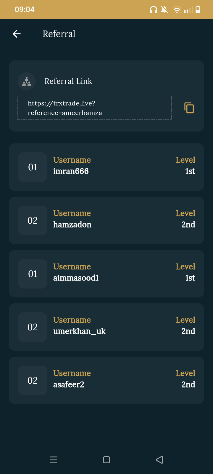Tap the muted notification bell icon
This screenshot has height=474, width=213.
(164, 10)
